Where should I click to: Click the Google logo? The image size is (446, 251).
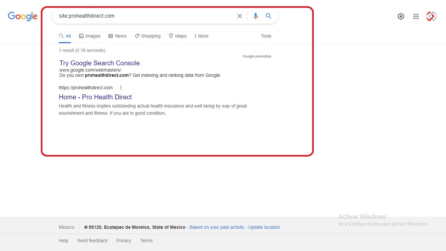point(23,16)
